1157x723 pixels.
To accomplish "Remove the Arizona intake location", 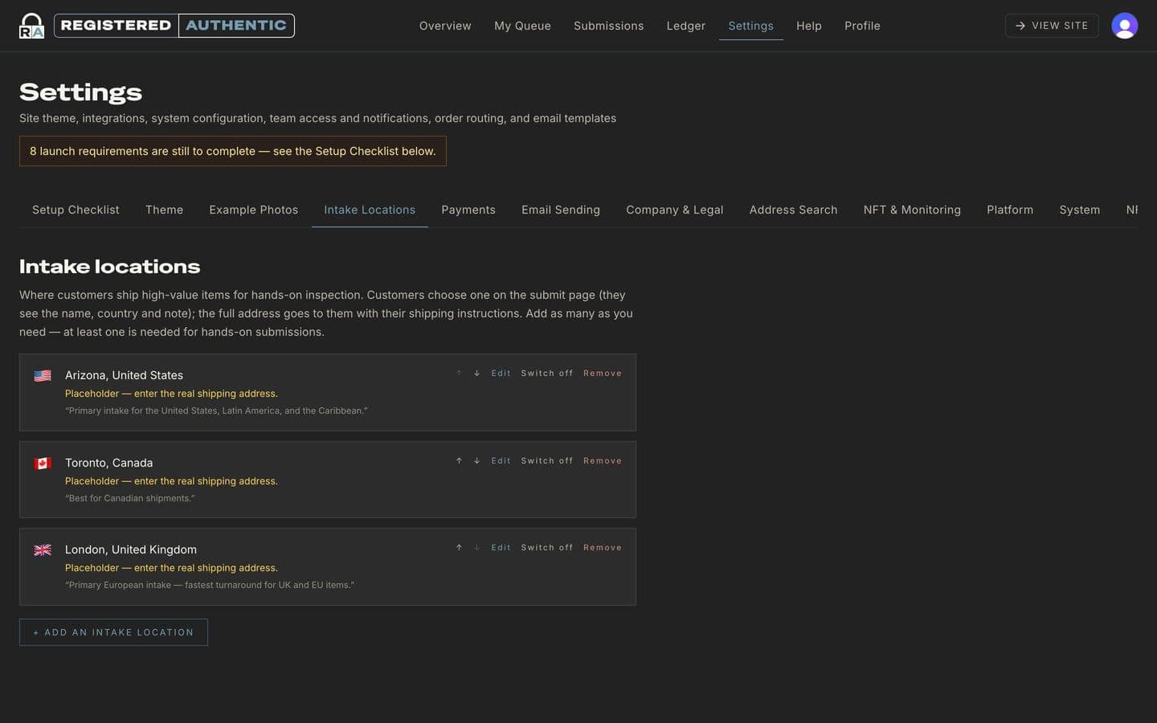I will pos(603,374).
